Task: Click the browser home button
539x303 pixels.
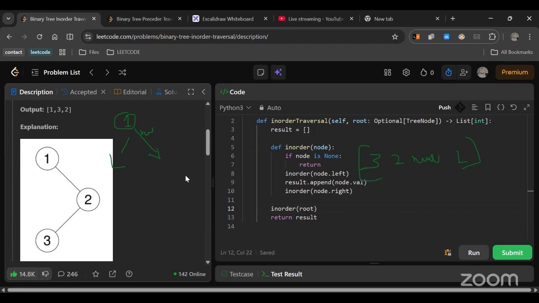Action: click(55, 37)
